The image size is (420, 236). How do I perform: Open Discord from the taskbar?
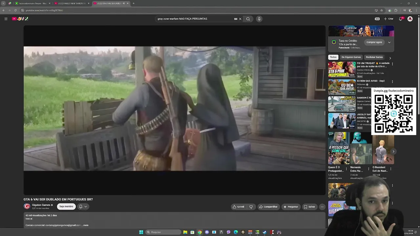coord(207,232)
